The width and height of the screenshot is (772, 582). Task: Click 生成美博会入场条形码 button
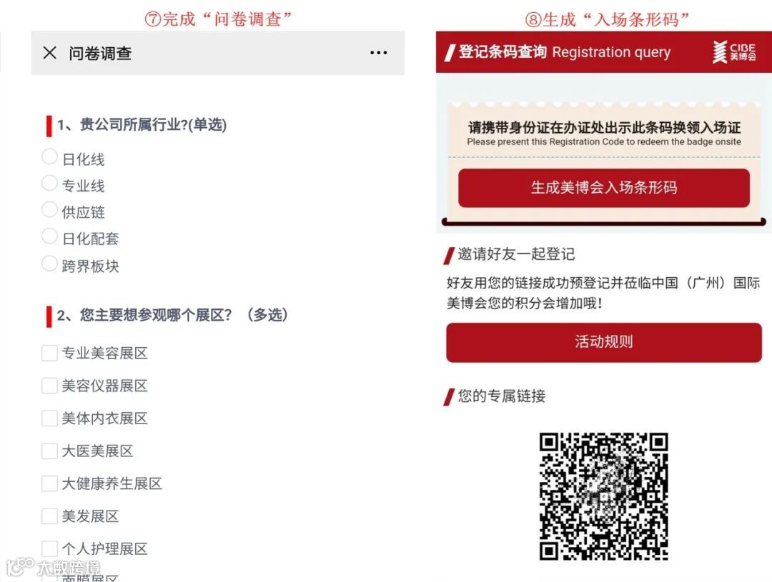coord(603,188)
